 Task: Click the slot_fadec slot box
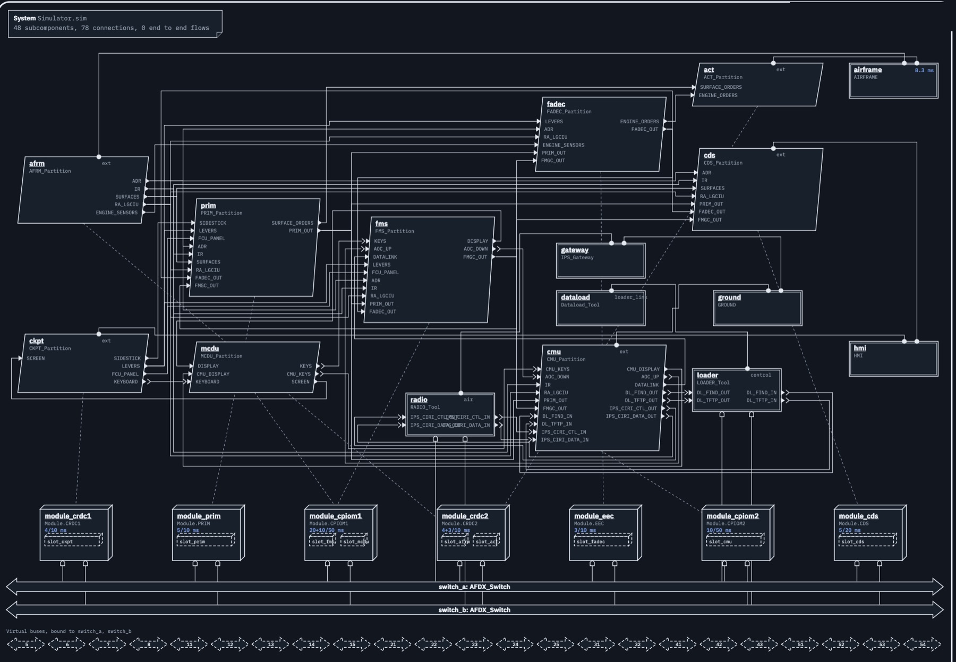click(x=603, y=540)
